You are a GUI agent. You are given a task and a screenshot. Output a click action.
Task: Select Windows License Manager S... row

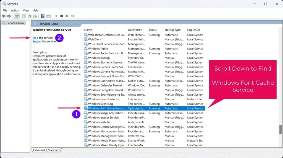[144, 127]
